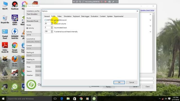The height and width of the screenshot is (101, 180).
Task: Open the Windows Store from the taskbar
Action: click(75, 98)
